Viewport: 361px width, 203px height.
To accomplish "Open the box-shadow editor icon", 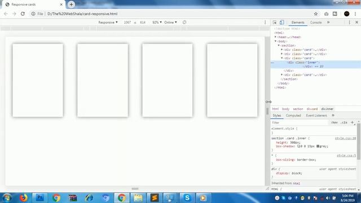I will 298,146.
